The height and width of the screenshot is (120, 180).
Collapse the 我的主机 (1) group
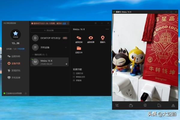point(33,55)
